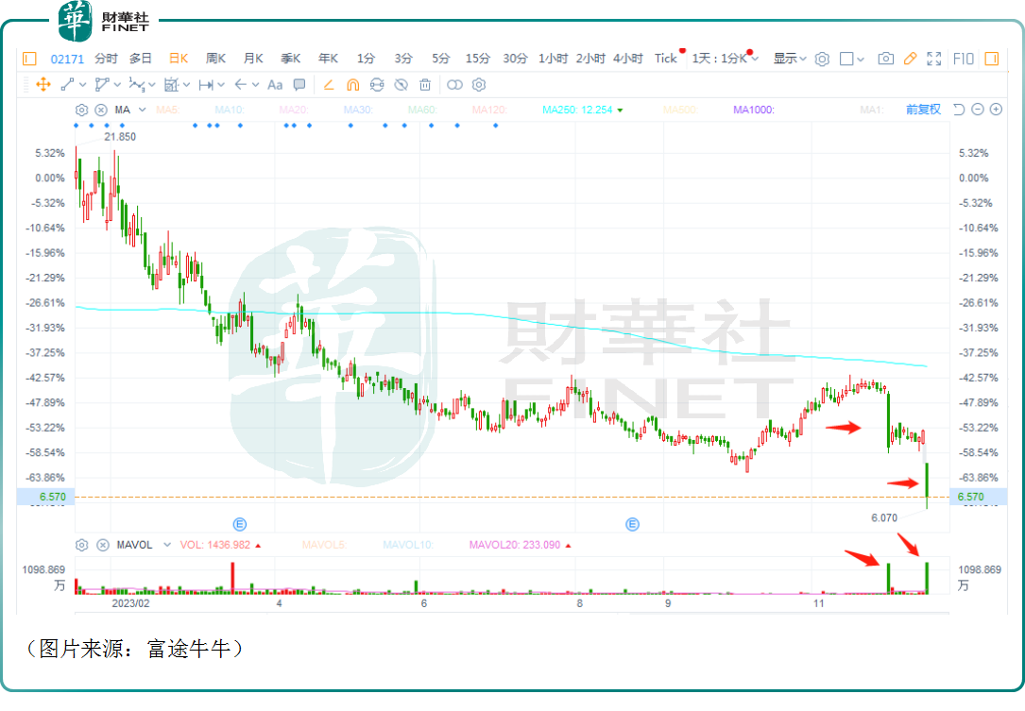Select the 周K weekly chart tab

click(x=215, y=59)
